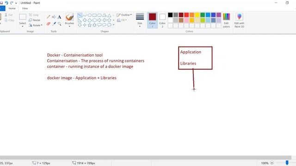Pick the green color swatch

tap(203, 15)
